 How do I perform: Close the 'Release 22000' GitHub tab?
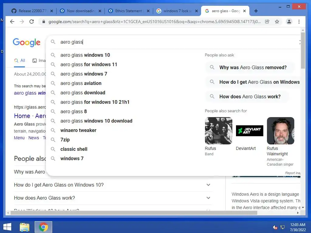tap(52, 11)
